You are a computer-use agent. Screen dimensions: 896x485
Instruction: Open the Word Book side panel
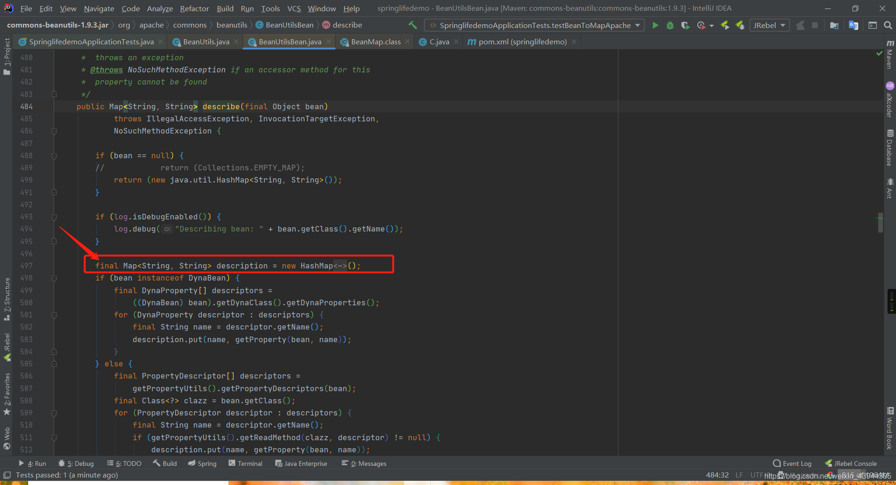pos(890,428)
